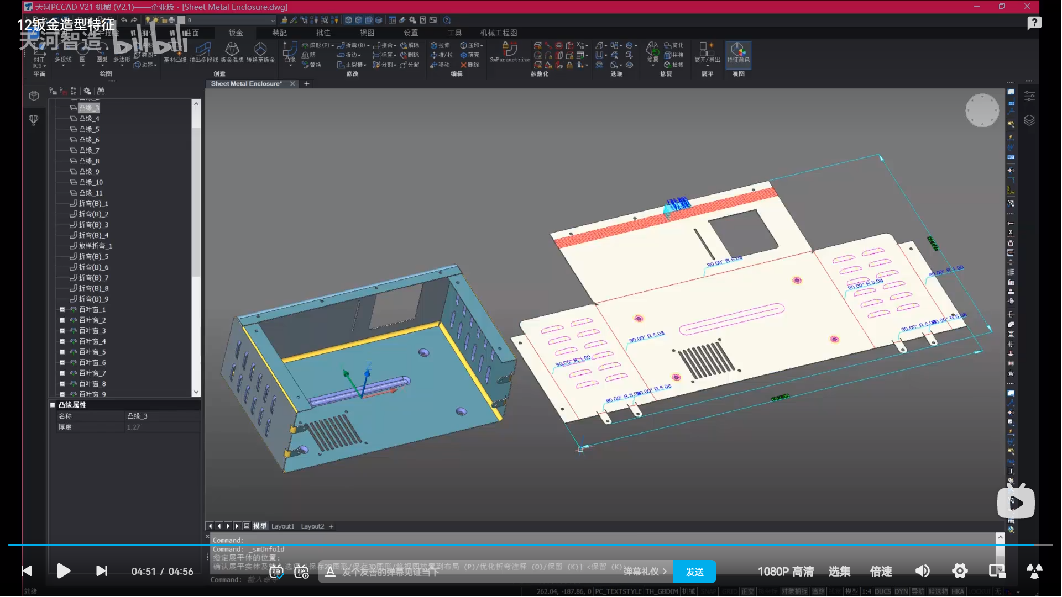This screenshot has width=1062, height=597.
Task: Select the 转换至钣金 convert to sheet metal tool
Action: pyautogui.click(x=260, y=53)
